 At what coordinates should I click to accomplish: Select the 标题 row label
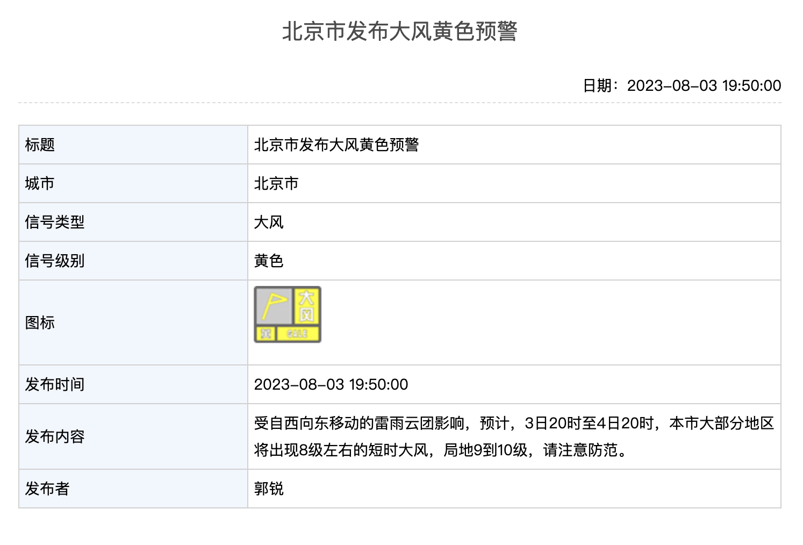40,145
